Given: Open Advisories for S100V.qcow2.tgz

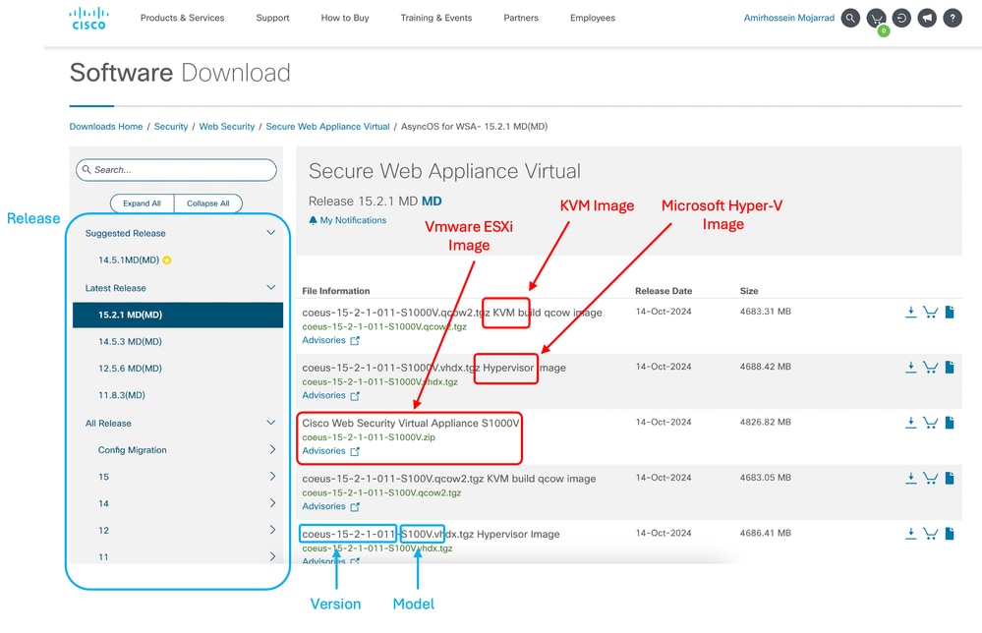Looking at the screenshot, I should [x=330, y=506].
